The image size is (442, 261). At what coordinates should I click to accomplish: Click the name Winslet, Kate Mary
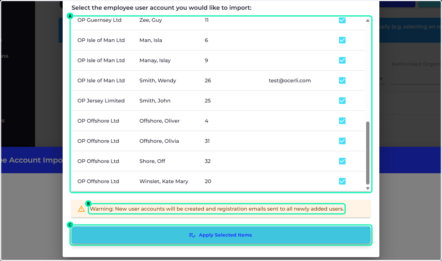(x=164, y=181)
